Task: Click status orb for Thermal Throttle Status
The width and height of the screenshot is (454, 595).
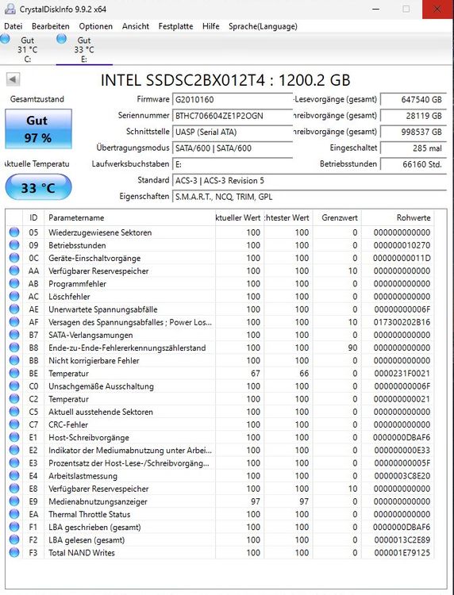Action: [x=14, y=514]
